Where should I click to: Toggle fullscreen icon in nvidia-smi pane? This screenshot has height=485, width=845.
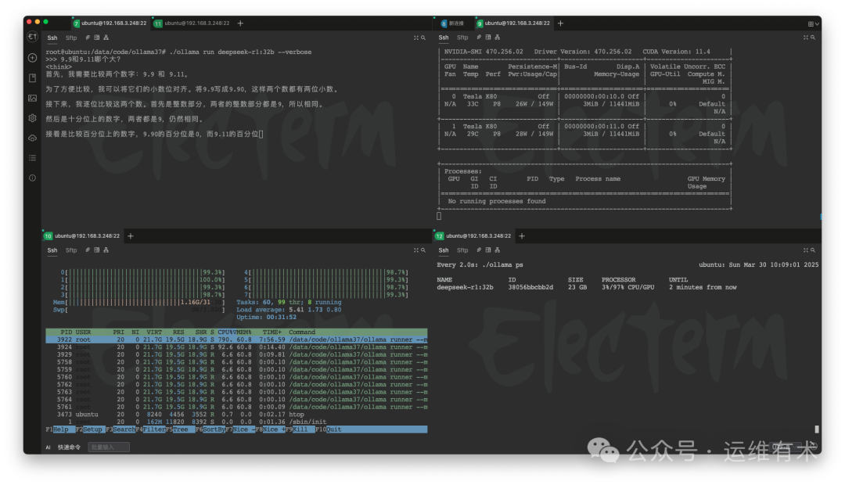(x=806, y=38)
